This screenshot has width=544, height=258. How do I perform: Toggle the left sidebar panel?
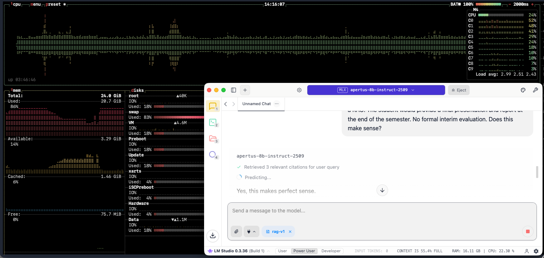point(234,90)
